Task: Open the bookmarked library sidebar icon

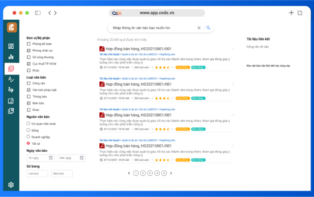Action: click(x=11, y=111)
